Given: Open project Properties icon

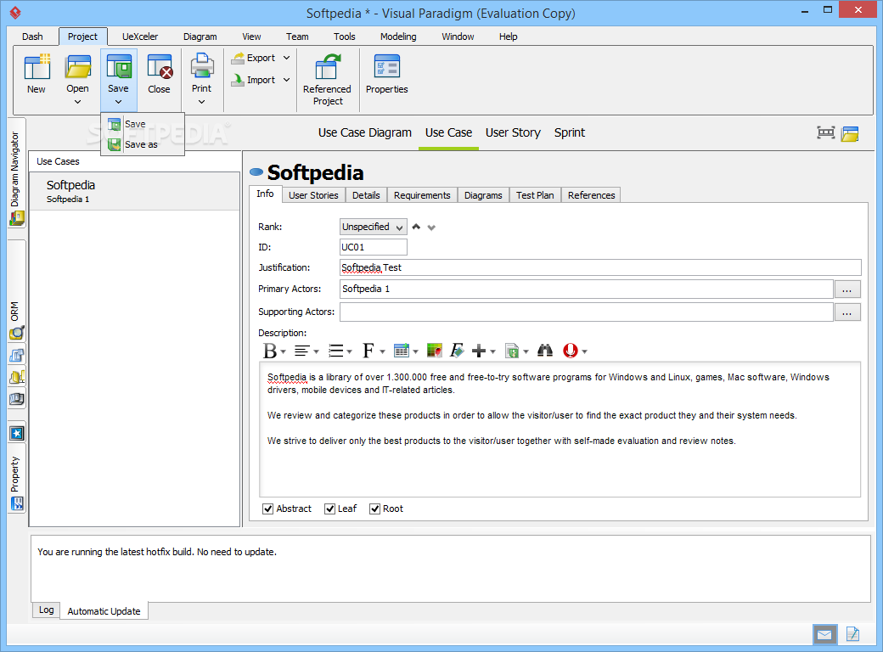Looking at the screenshot, I should [x=387, y=66].
